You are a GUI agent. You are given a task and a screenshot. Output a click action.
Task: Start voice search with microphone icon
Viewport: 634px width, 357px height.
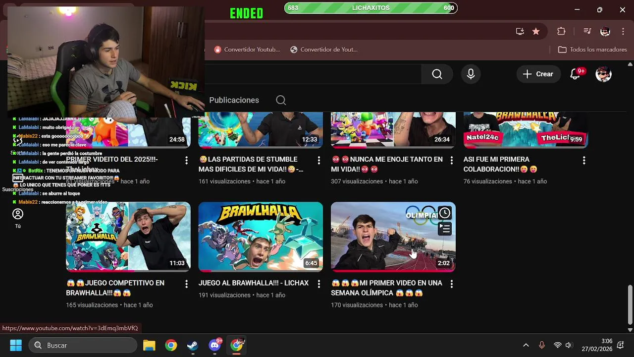471,74
